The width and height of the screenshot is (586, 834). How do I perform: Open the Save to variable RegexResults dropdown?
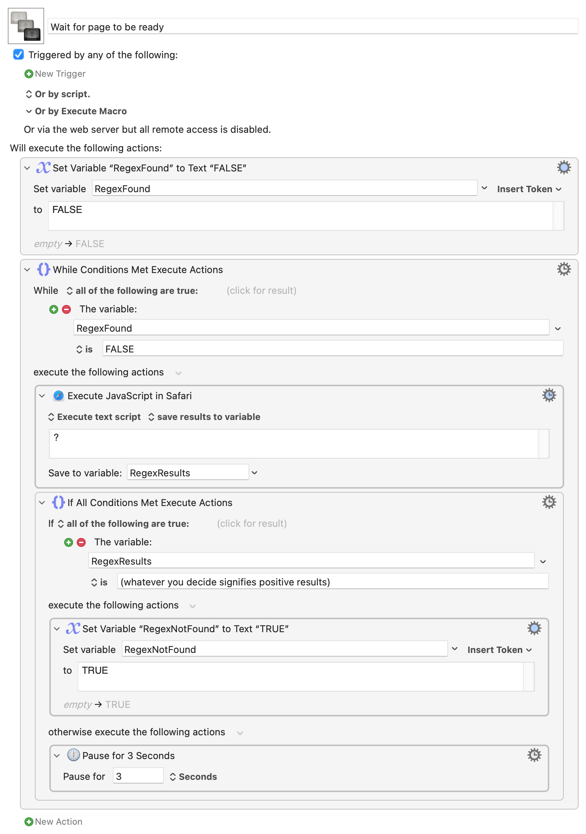pos(254,473)
